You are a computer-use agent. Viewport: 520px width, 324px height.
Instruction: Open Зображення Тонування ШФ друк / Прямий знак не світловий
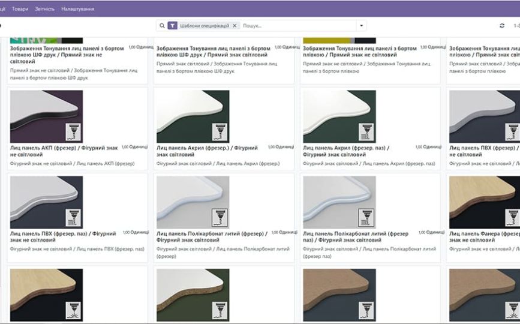click(67, 55)
